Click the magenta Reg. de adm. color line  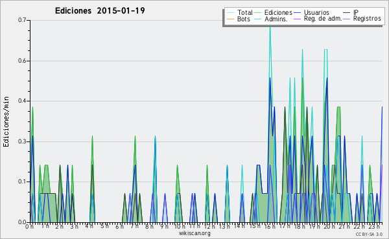[x=297, y=19]
